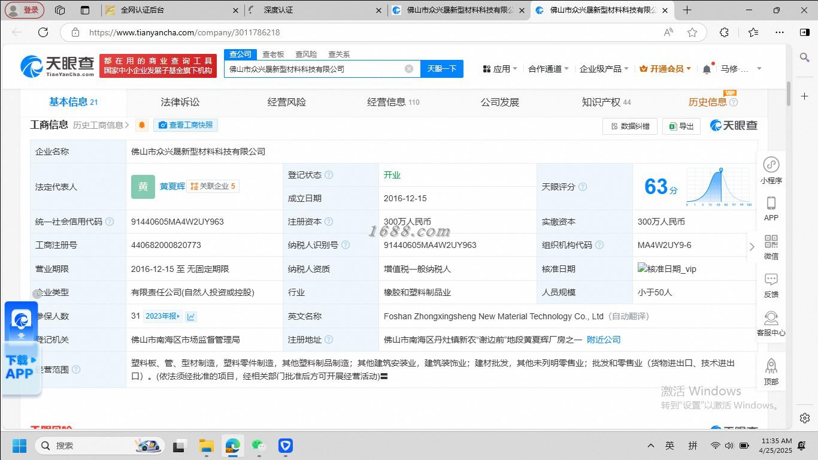818x460 pixels.
Task: Open browser settings and more menu
Action: [779, 32]
